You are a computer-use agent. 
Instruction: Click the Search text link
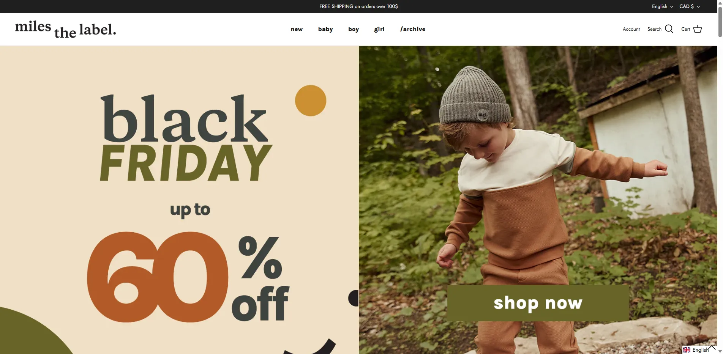pyautogui.click(x=654, y=29)
